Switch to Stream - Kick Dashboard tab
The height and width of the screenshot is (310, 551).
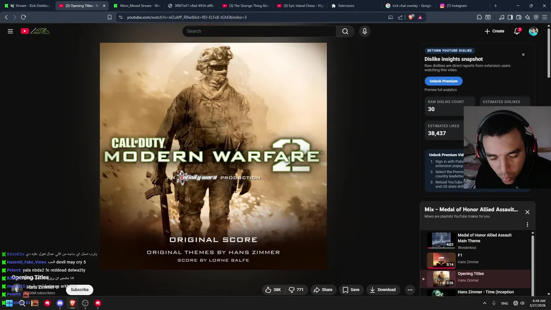pos(28,6)
